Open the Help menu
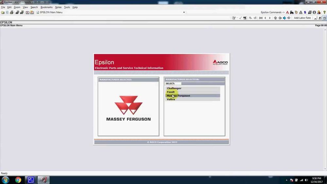The image size is (327, 184). coord(75,7)
